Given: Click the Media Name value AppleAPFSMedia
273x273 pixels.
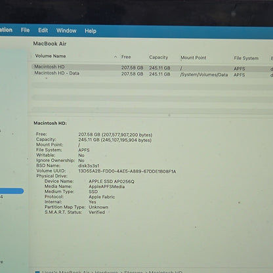Looking at the screenshot, I should [x=107, y=186].
